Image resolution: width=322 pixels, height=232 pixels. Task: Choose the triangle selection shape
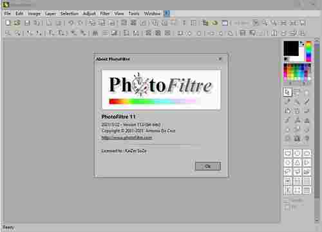point(298,163)
